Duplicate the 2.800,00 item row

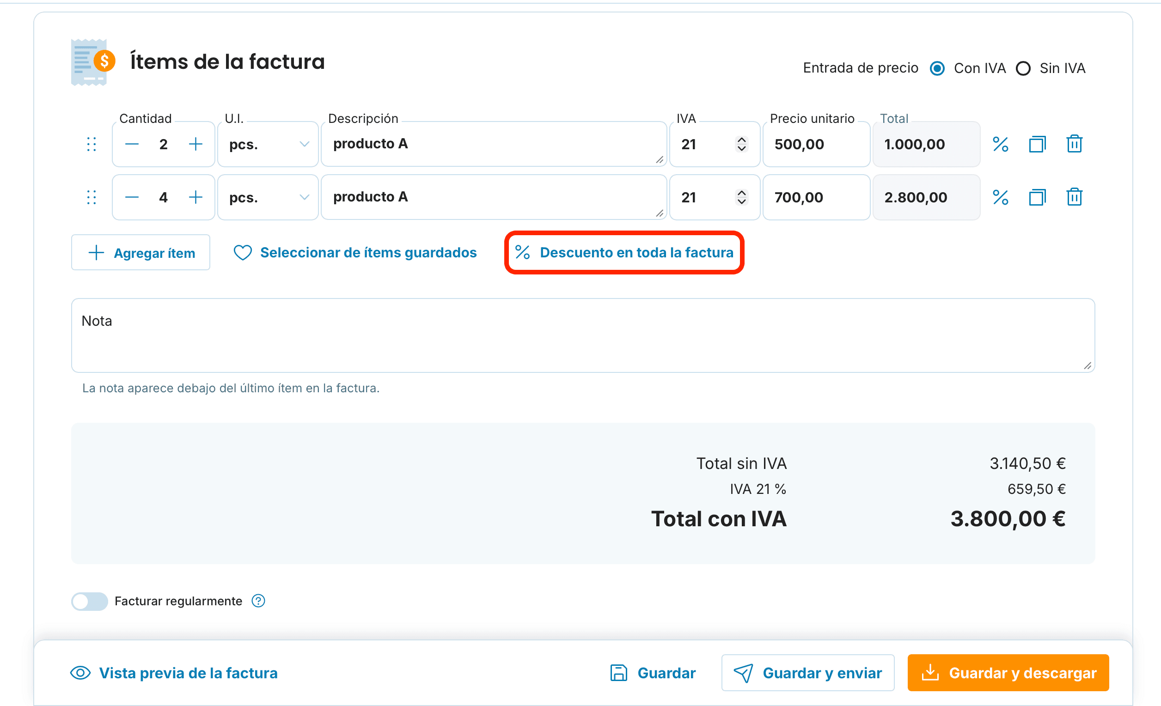pos(1037,197)
